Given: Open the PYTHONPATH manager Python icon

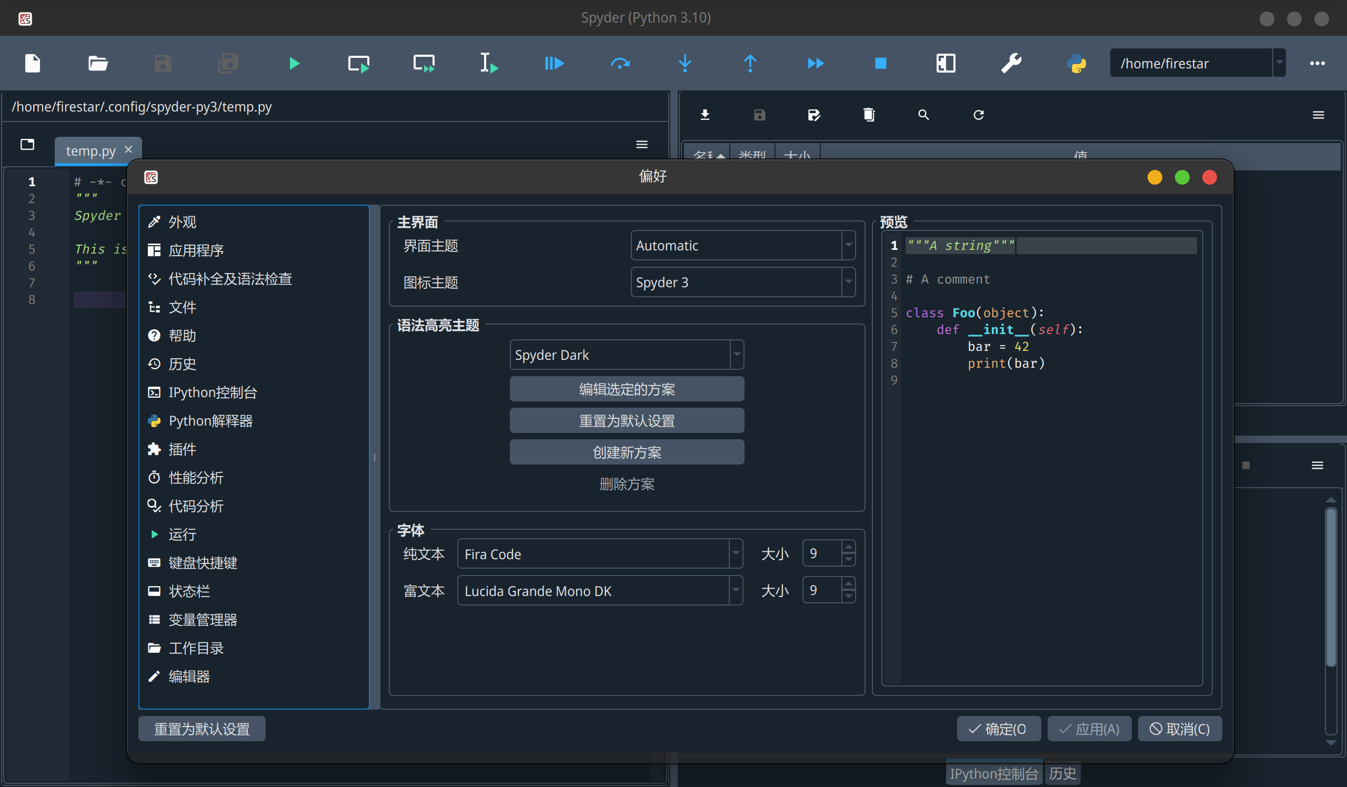Looking at the screenshot, I should (1077, 64).
